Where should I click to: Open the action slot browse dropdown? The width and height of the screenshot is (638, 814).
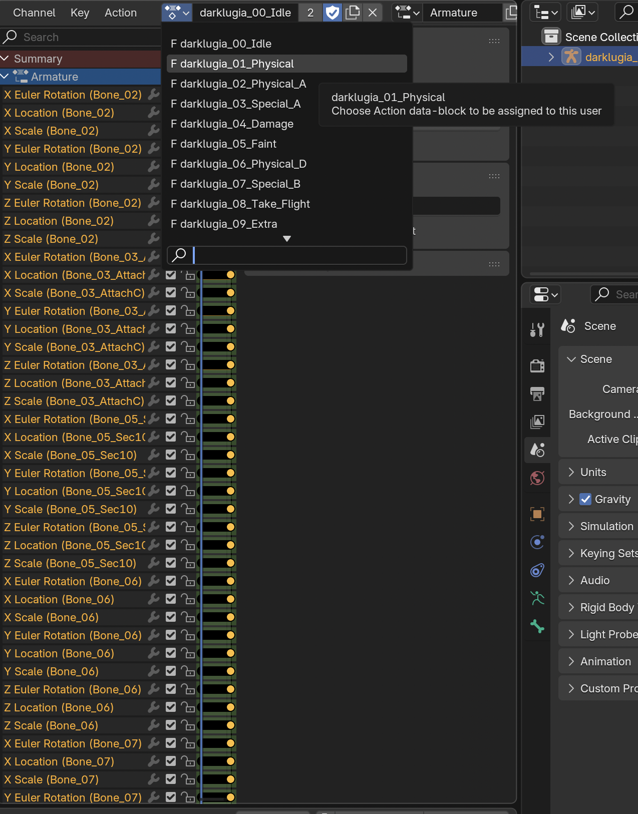click(407, 13)
